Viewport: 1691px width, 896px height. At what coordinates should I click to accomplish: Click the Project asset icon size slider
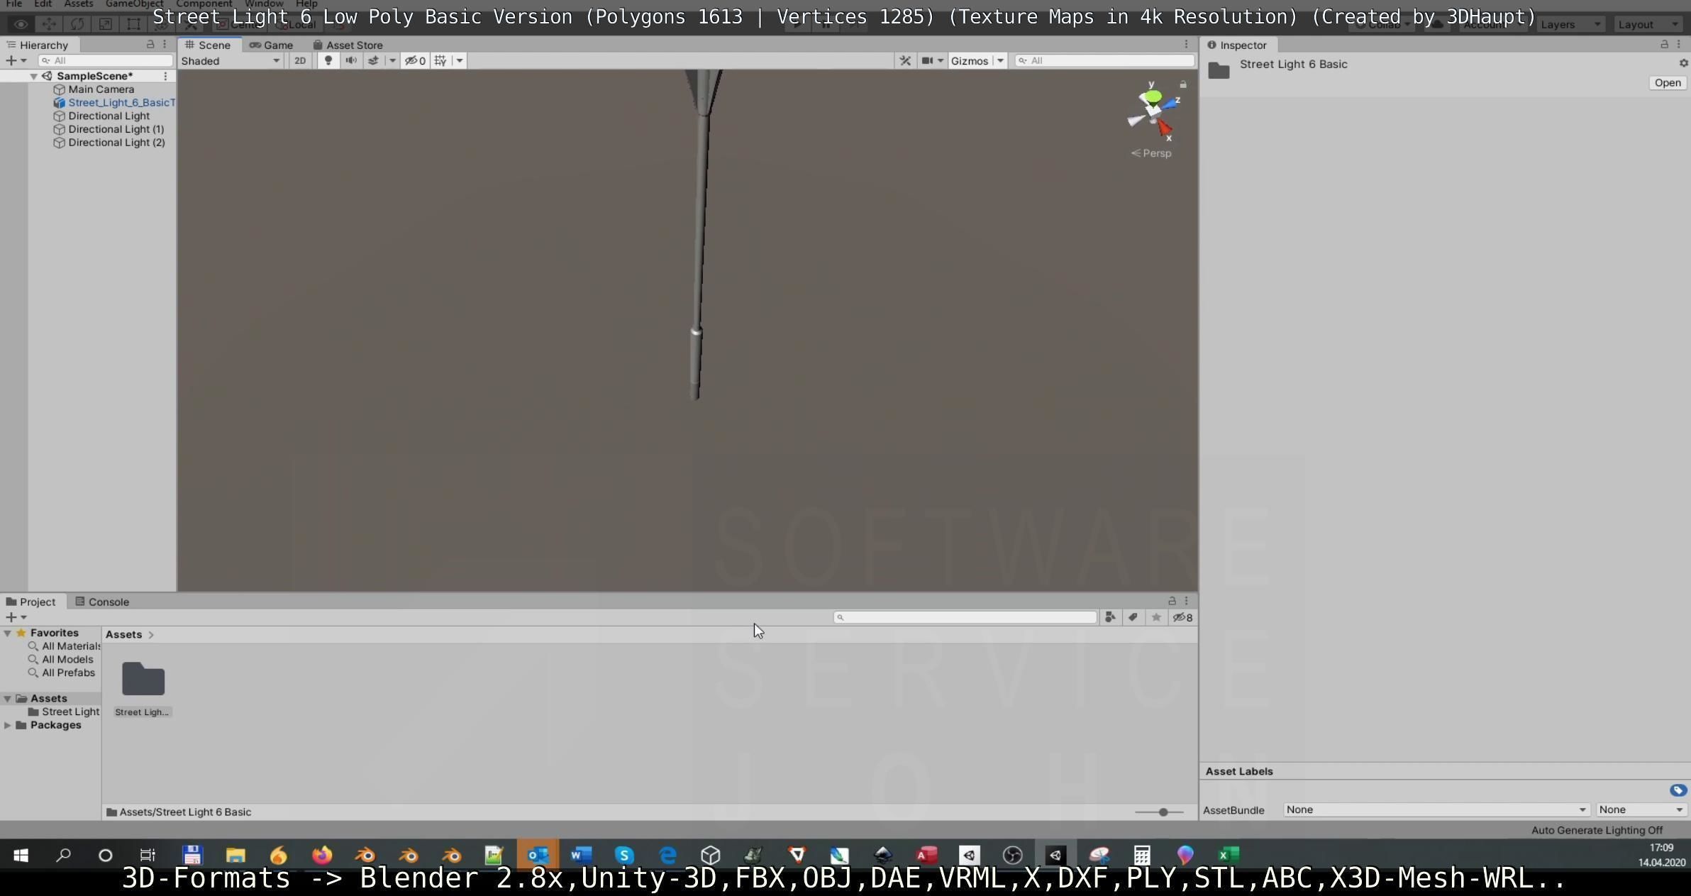[x=1163, y=812]
